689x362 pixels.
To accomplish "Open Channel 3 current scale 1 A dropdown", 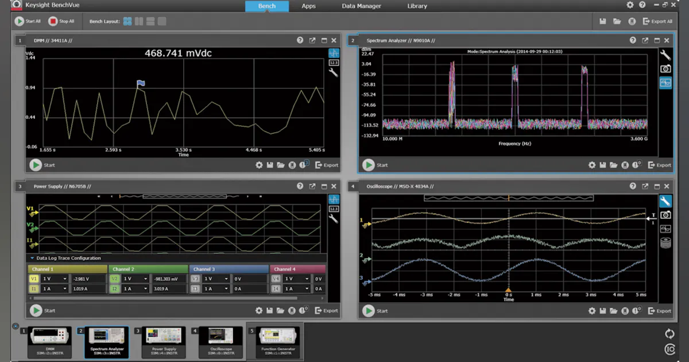I will pyautogui.click(x=216, y=289).
